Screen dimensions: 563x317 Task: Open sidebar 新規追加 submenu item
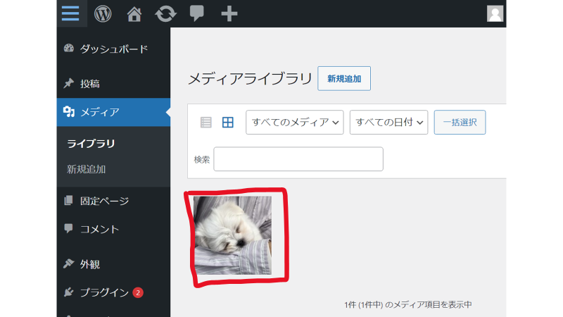tap(86, 169)
